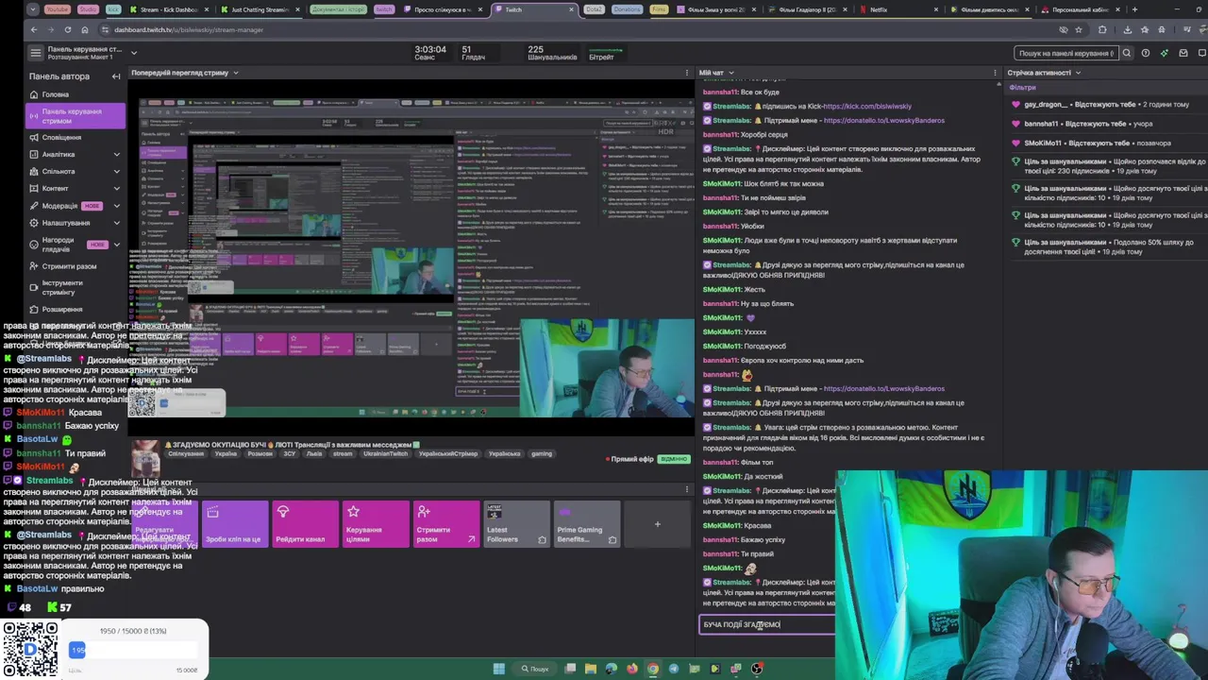Expand the Аналітика section chevron
1208x680 pixels.
tap(117, 154)
